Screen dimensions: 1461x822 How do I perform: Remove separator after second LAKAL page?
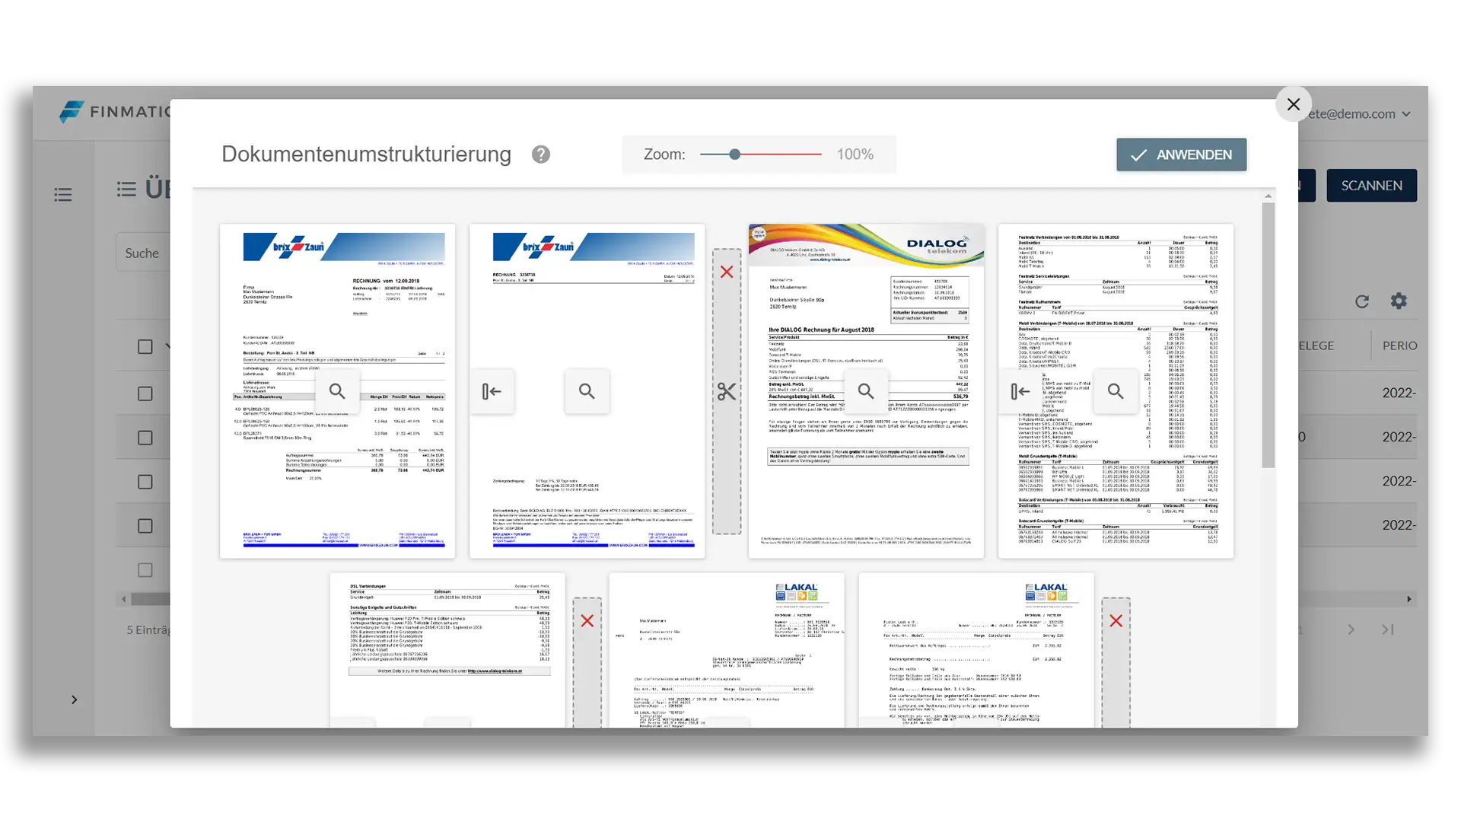1116,621
